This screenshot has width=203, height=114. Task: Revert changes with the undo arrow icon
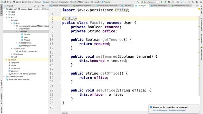193,2
